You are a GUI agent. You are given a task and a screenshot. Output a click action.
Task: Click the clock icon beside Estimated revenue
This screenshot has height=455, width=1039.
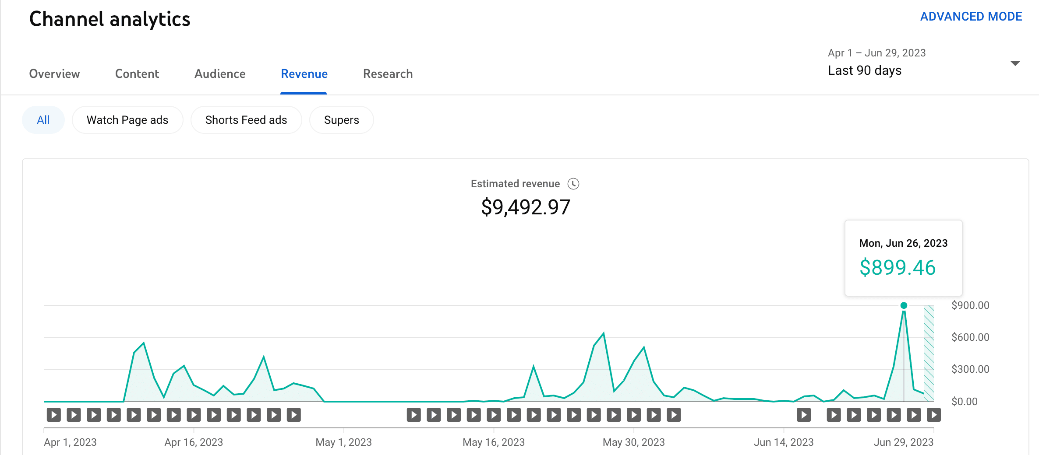[573, 184]
